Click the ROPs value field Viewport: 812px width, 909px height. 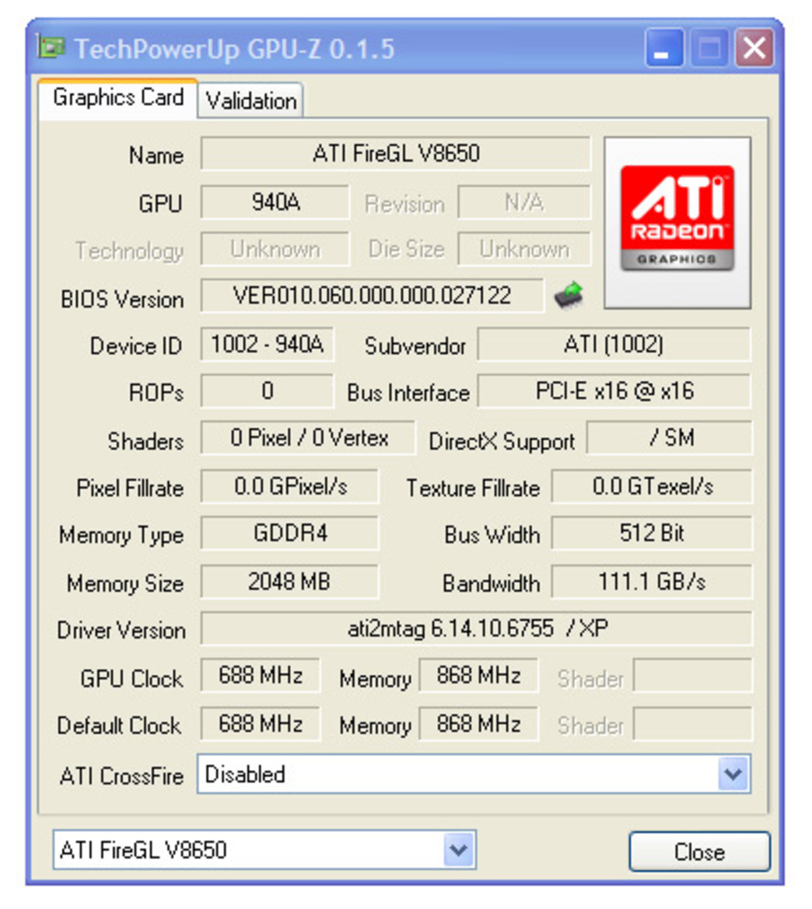pyautogui.click(x=267, y=391)
